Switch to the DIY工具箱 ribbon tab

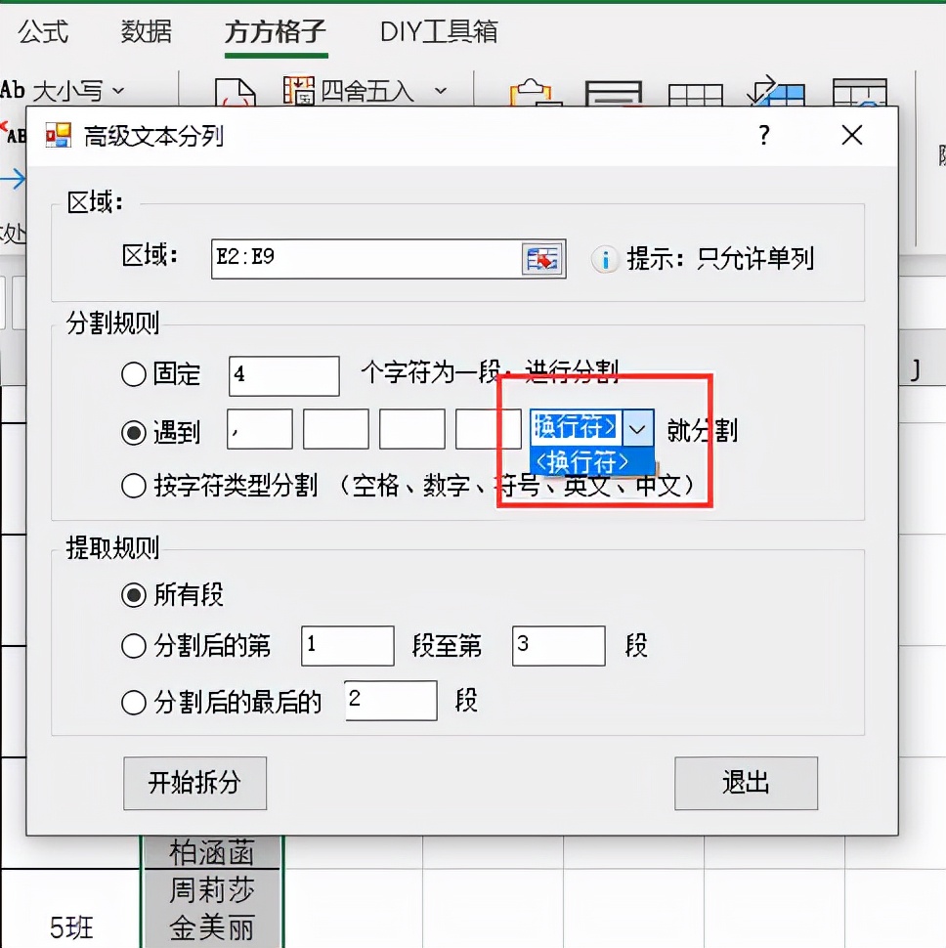[438, 31]
